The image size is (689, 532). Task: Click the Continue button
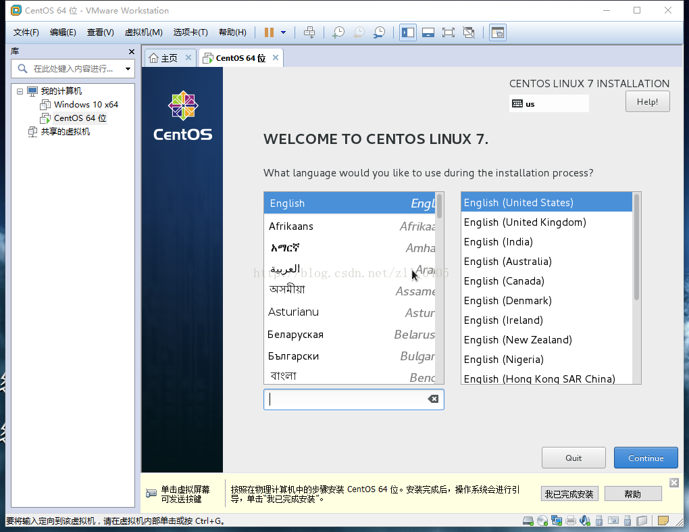point(646,458)
